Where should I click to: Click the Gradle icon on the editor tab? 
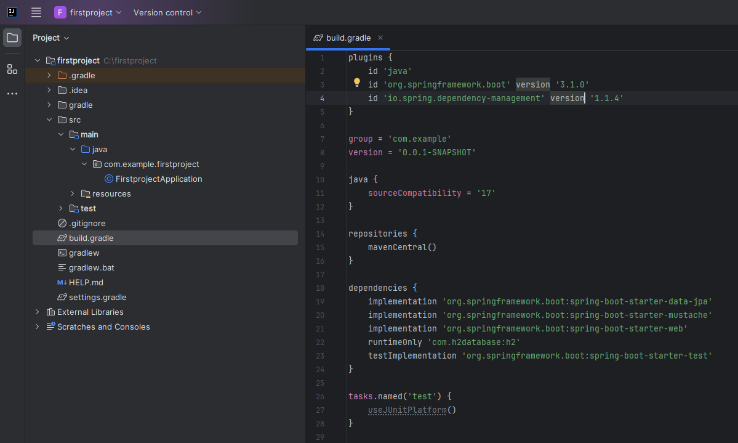(x=318, y=38)
